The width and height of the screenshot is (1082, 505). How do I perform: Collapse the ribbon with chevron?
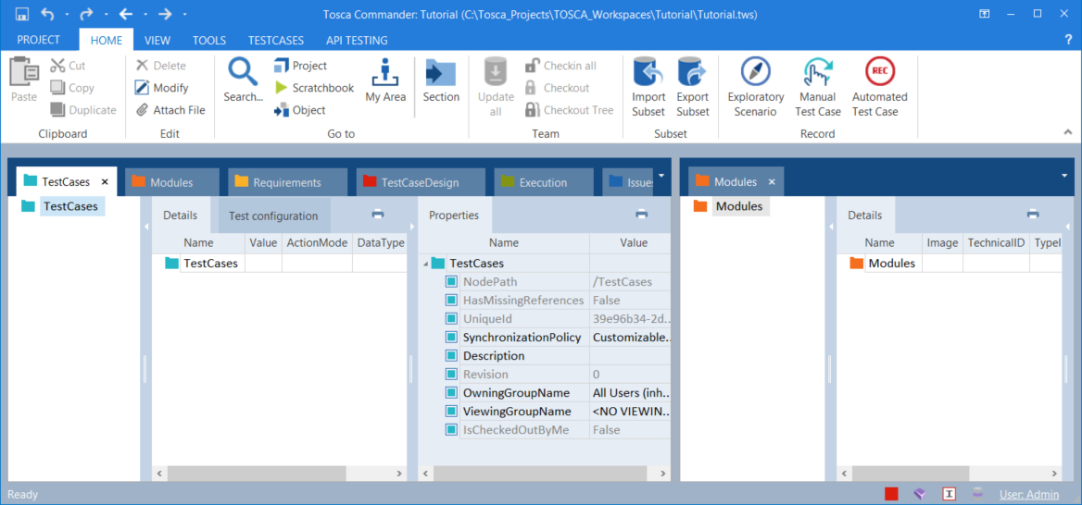click(1068, 131)
